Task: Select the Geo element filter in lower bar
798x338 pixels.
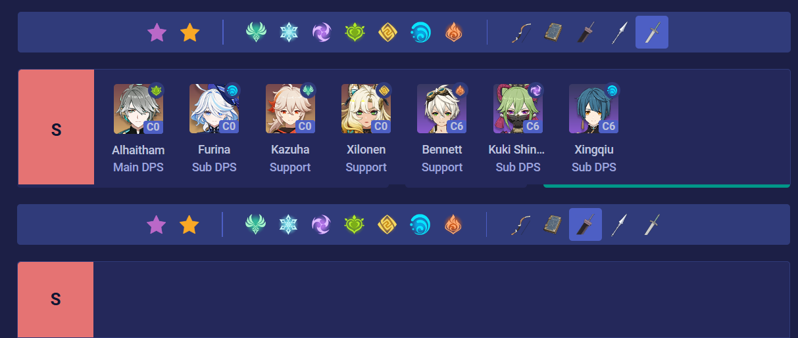Action: click(x=387, y=224)
